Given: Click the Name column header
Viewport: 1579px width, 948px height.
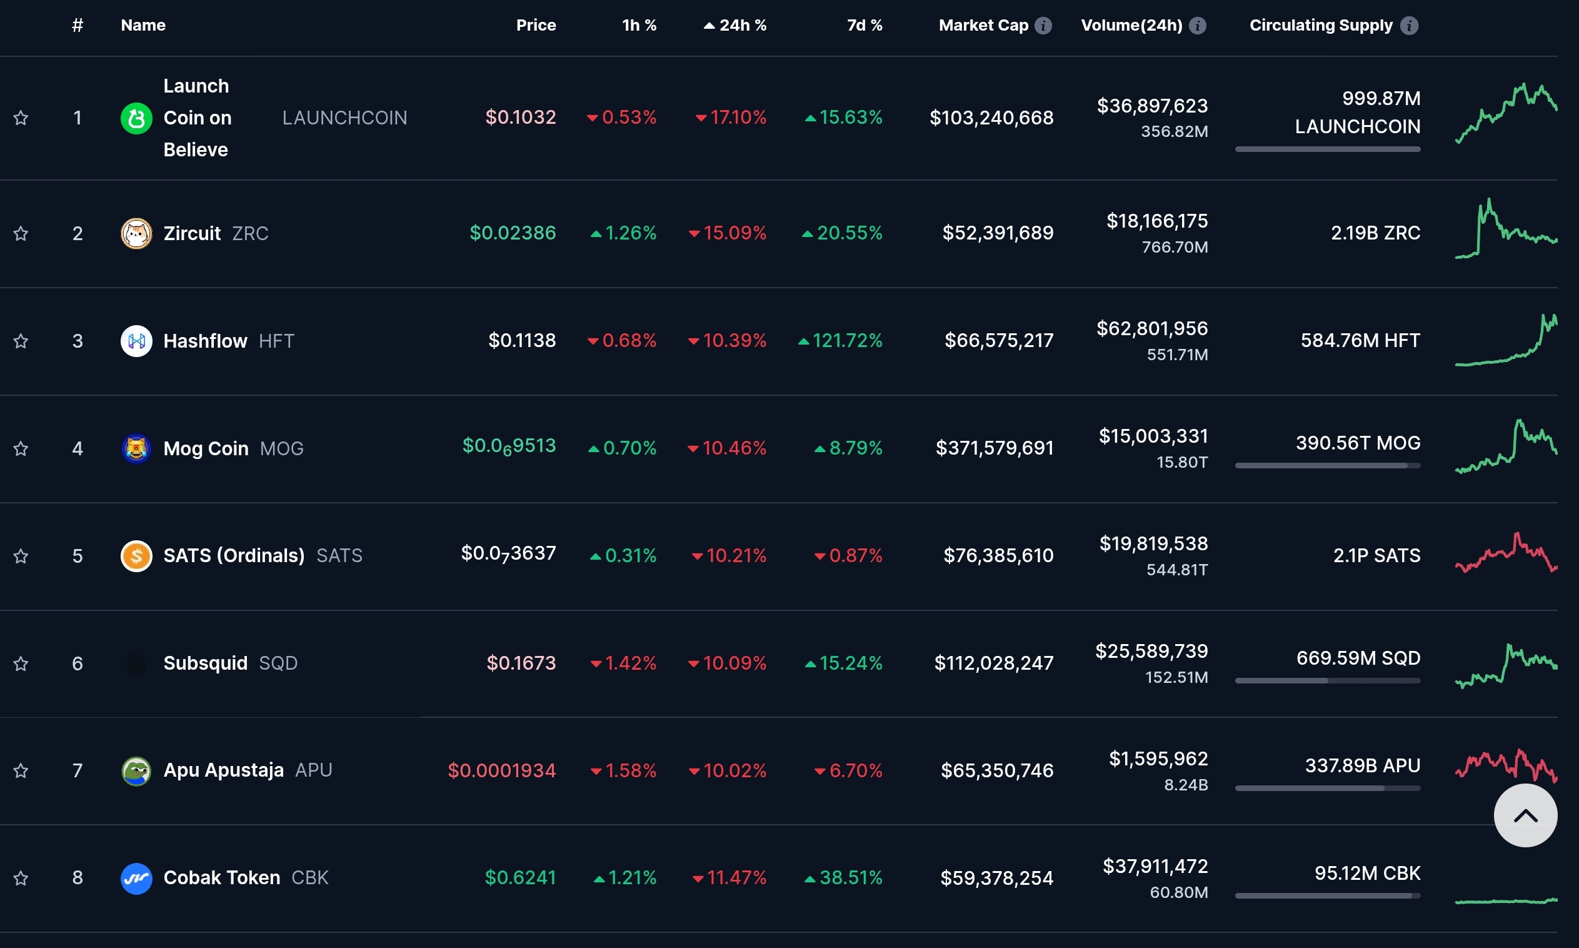Looking at the screenshot, I should [x=143, y=26].
